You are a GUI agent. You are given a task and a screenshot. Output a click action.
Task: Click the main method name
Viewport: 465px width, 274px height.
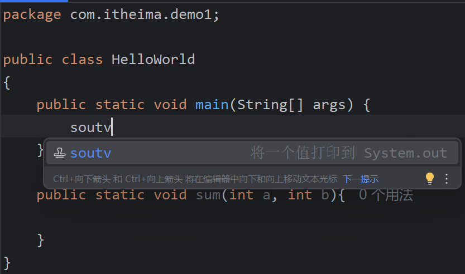(x=212, y=105)
